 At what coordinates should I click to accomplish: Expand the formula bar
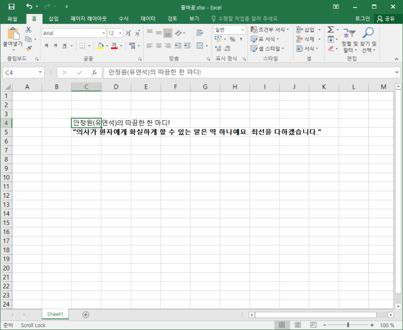(397, 72)
